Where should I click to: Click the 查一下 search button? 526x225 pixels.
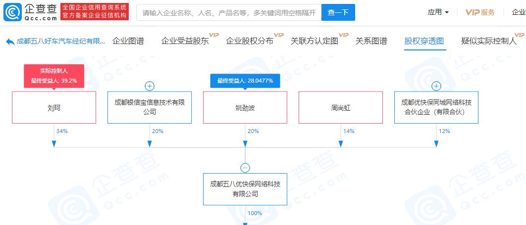pos(338,13)
